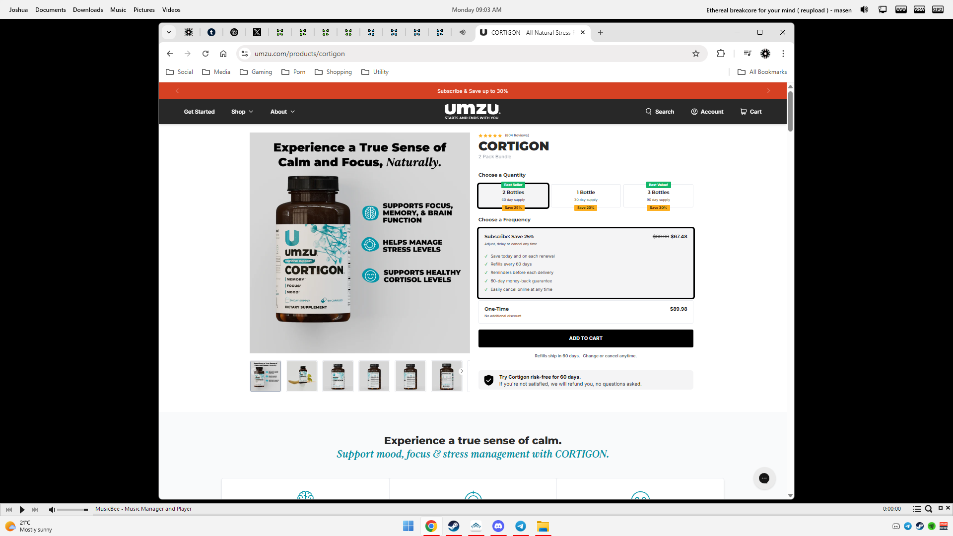Screen dimensions: 953x536
Task: Open the Shopping bookmarks folder
Action: [333, 72]
